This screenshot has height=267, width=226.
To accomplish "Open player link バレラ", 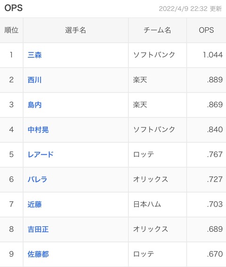I will point(37,180).
